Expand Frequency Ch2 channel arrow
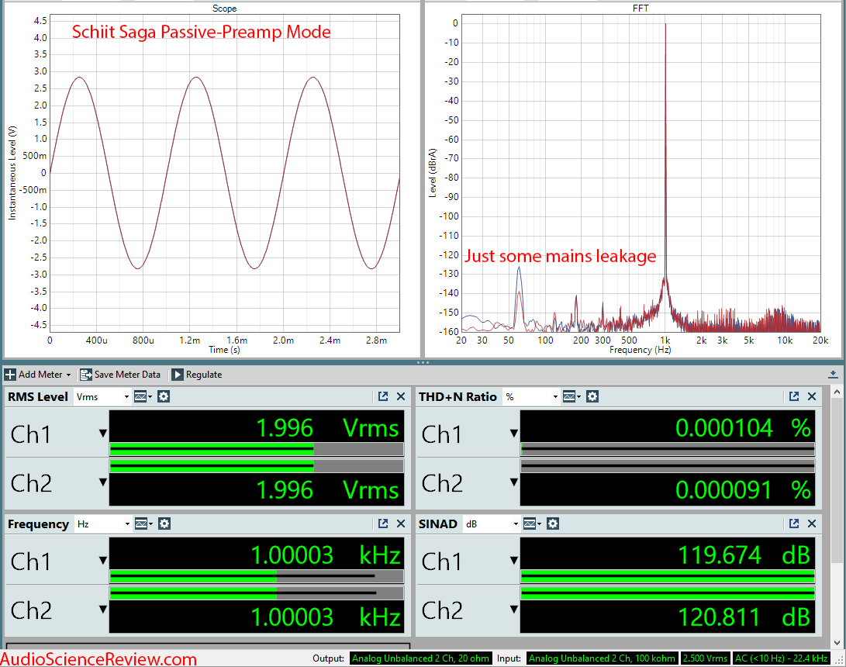Screen dimensions: 846x667 (x=103, y=610)
